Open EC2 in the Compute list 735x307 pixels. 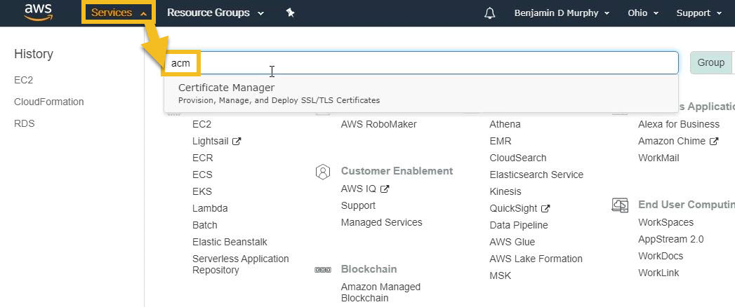pyautogui.click(x=201, y=124)
